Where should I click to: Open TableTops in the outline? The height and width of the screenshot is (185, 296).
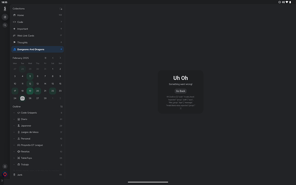(x=37, y=158)
